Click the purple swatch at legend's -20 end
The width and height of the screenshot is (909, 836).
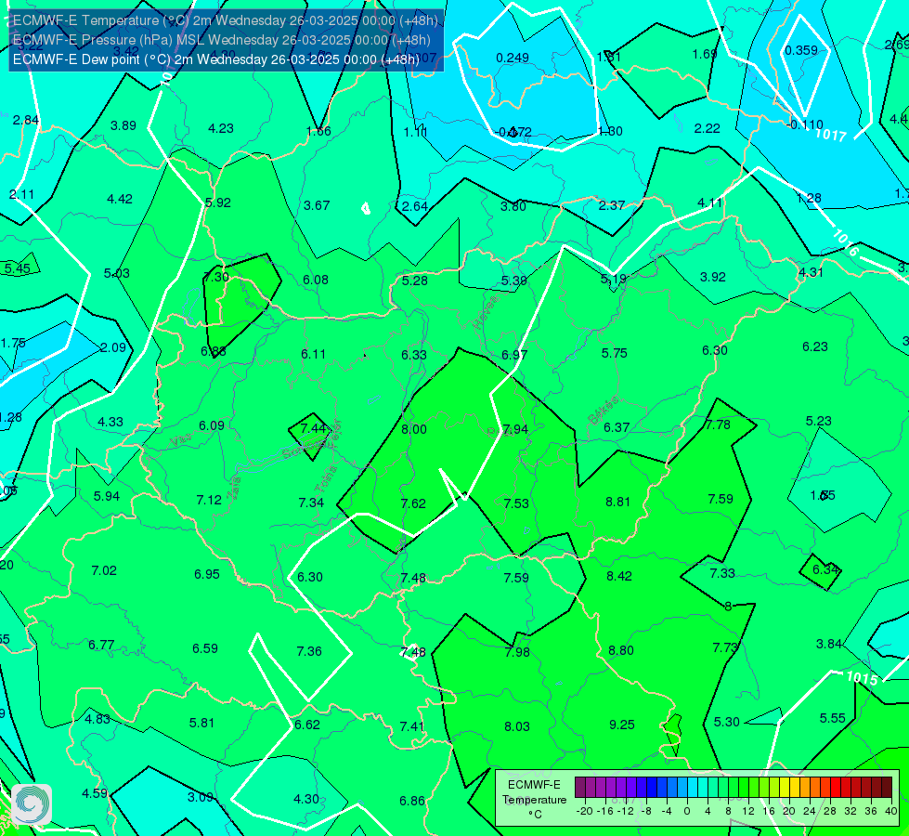point(580,788)
